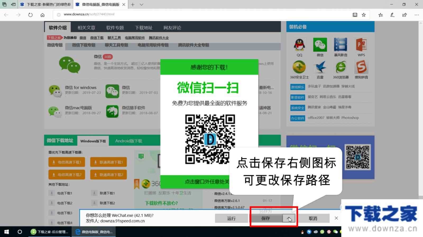Open the 系统安全 category label
Viewport: 423px width, 237px height.
click(298, 108)
